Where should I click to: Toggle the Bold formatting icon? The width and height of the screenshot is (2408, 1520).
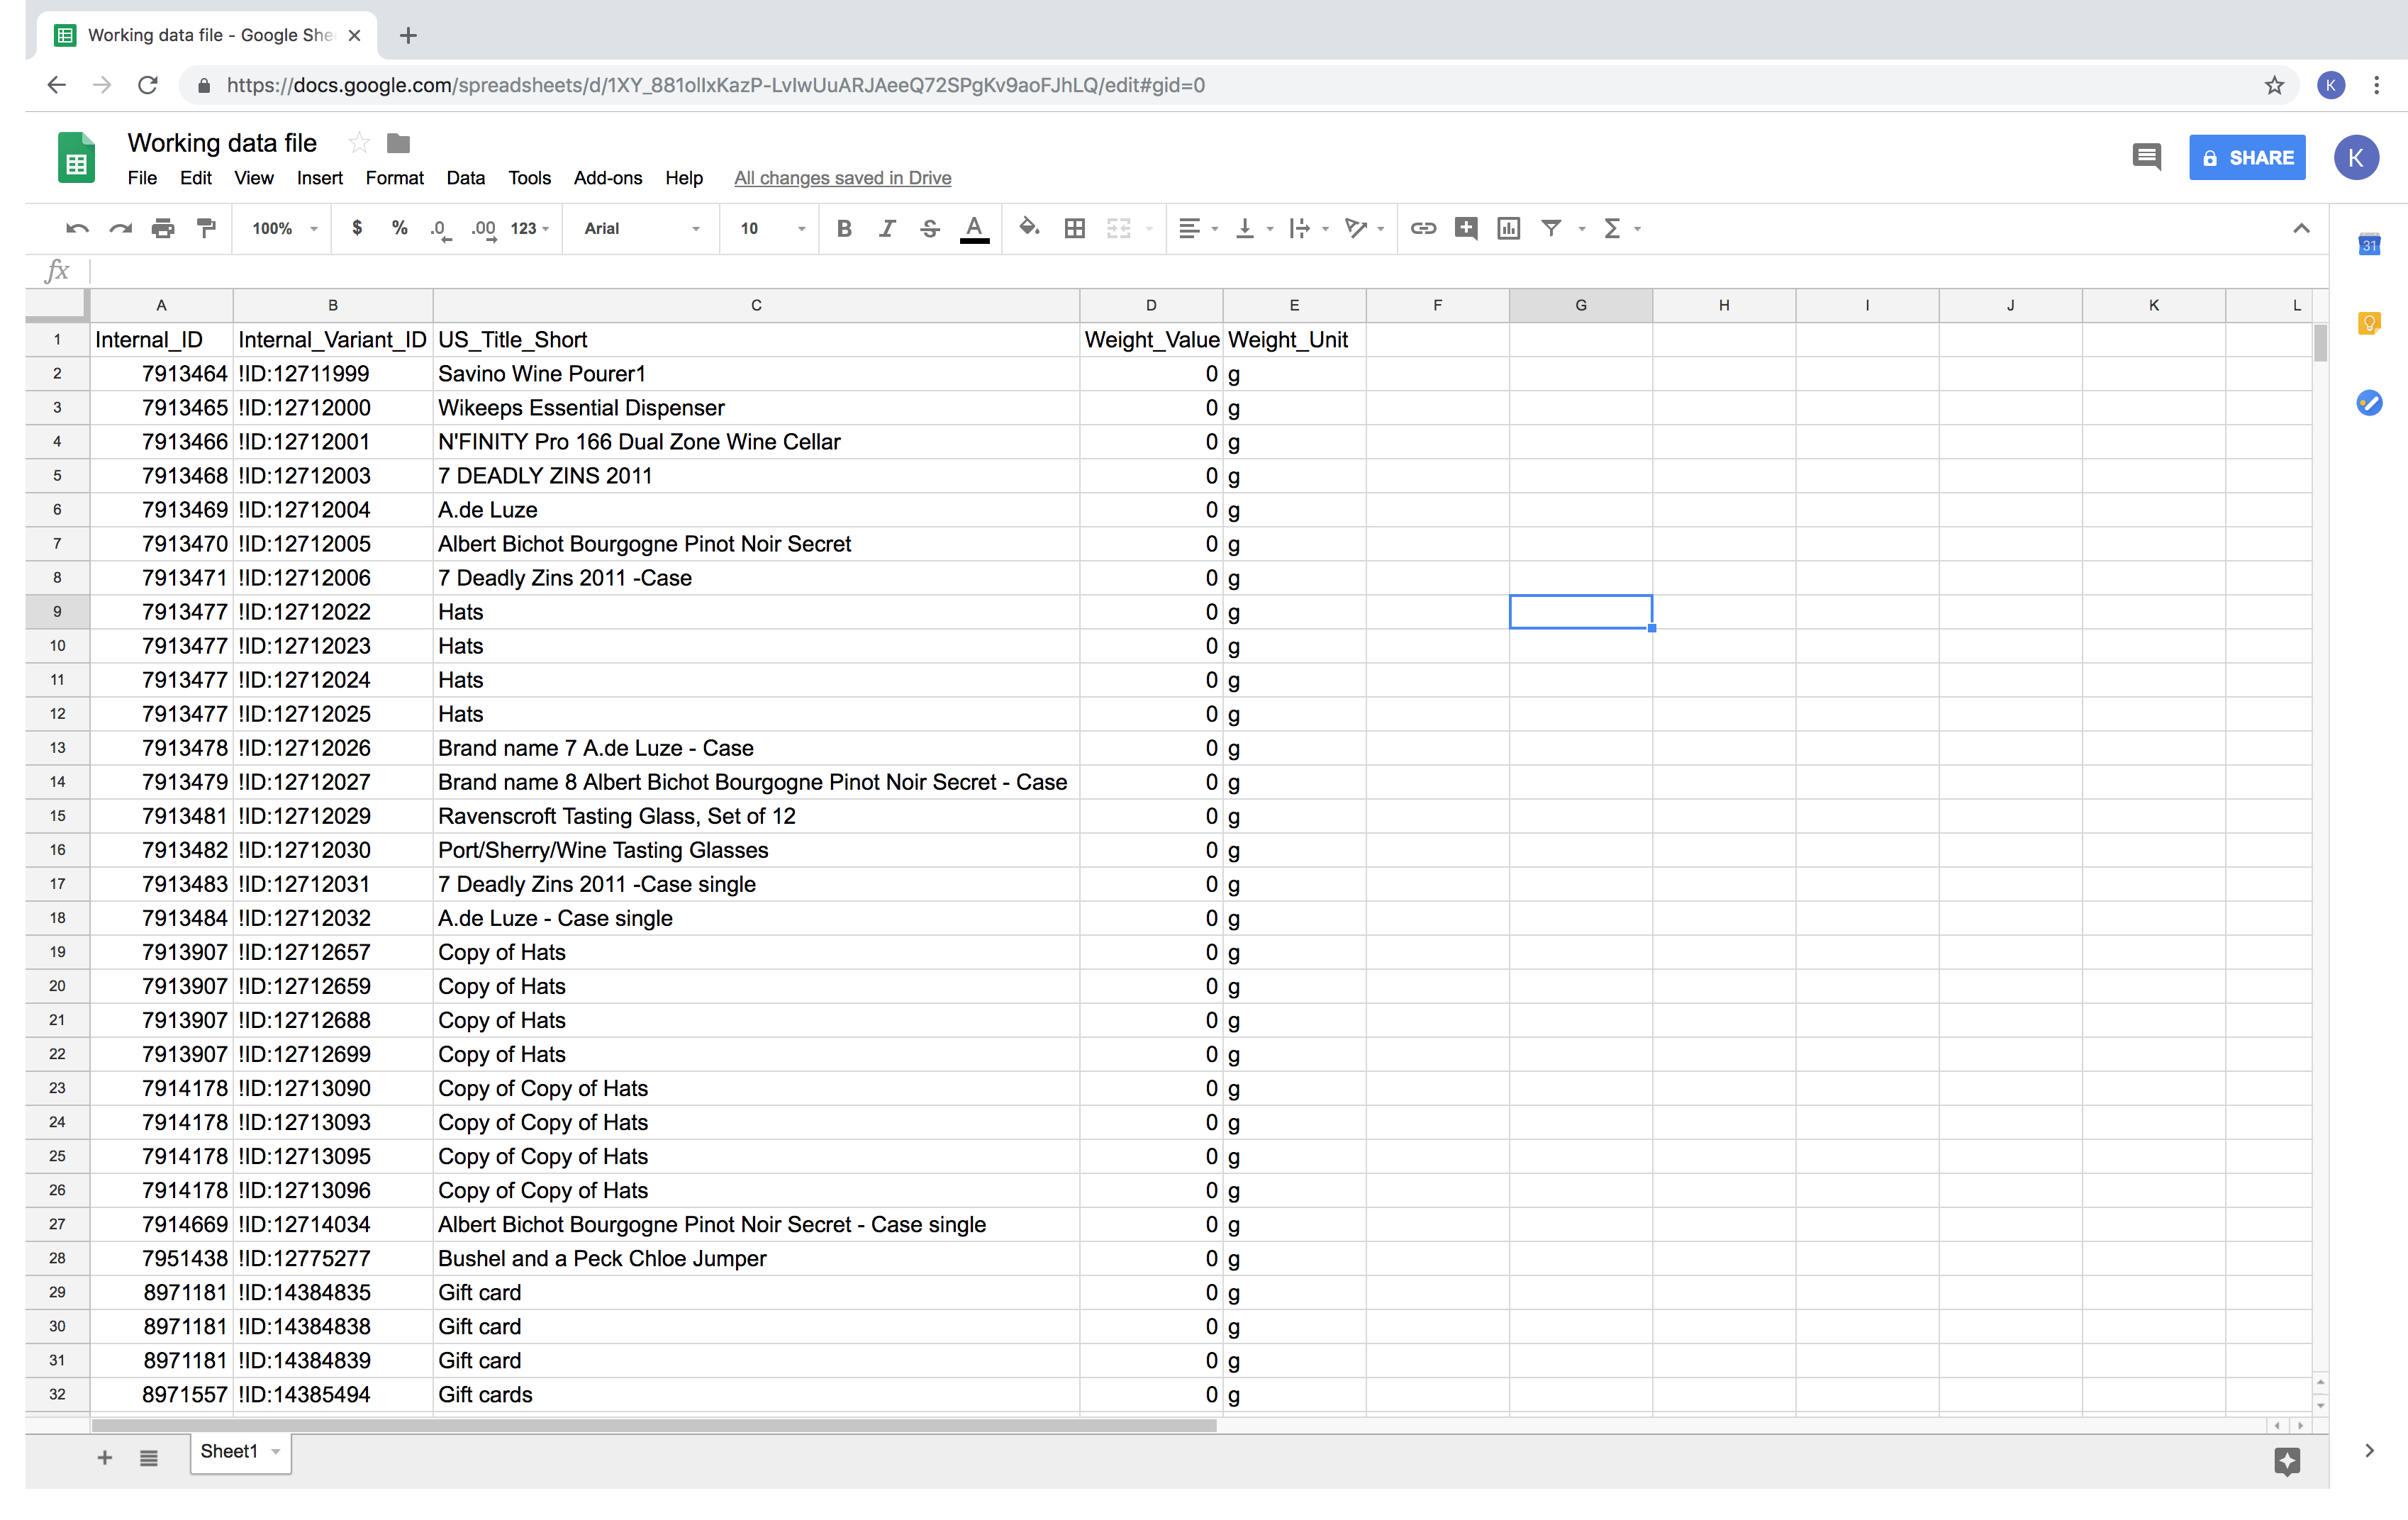pos(844,228)
